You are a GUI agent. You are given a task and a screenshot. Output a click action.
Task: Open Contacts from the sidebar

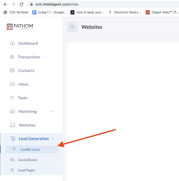26,70
